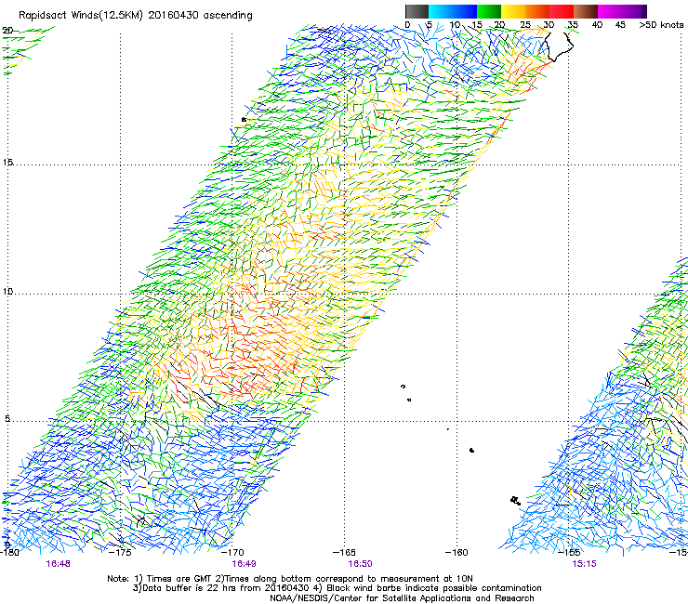Screen dimensions: 688x604
Task: Click the latitude '5' axis label on left edge
Action: click(x=7, y=418)
